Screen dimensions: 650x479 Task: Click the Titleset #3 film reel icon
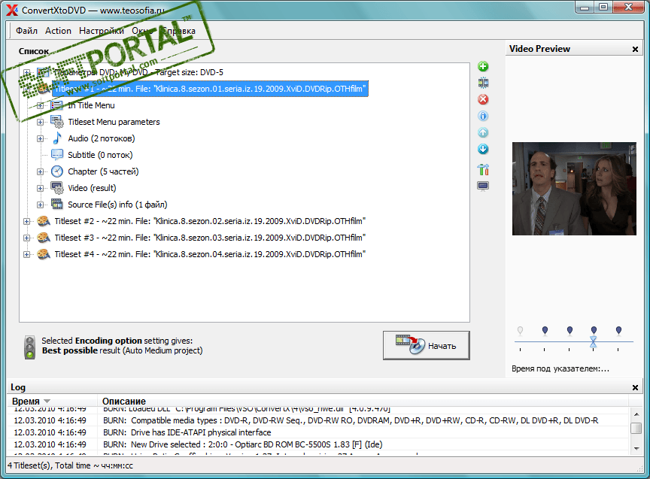(44, 238)
